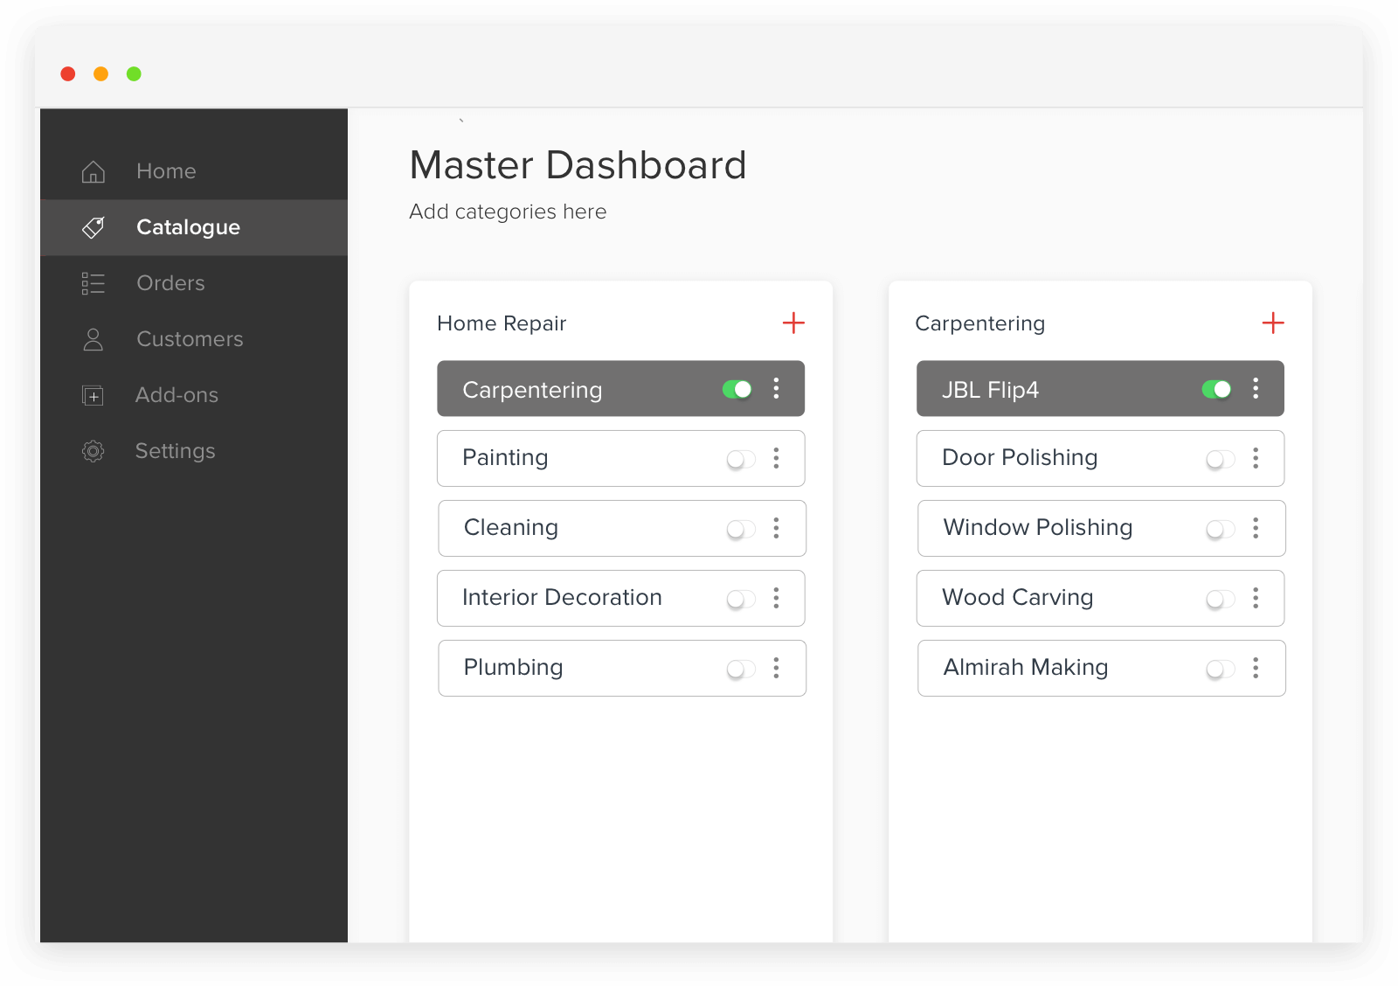Switch on Window Polishing toggle
Viewport: 1398px width, 986px height.
tap(1221, 529)
